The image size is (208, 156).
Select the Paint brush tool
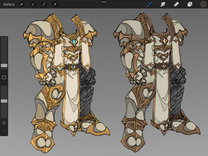coord(150,4)
